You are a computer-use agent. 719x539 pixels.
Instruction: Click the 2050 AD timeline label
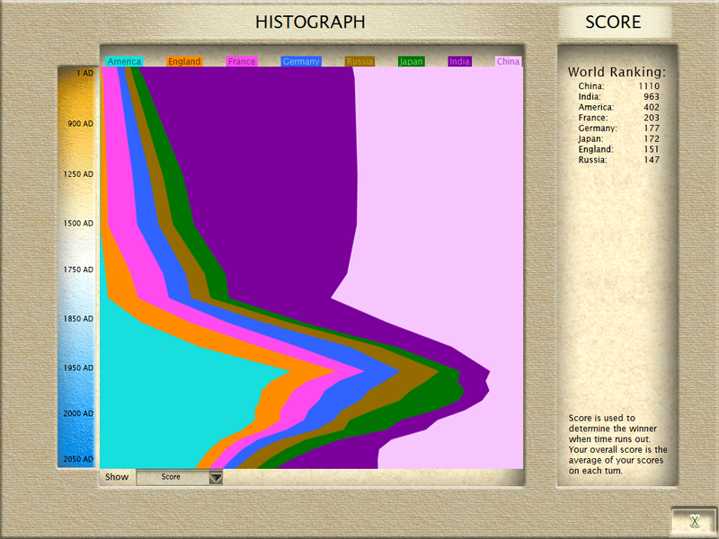(78, 459)
